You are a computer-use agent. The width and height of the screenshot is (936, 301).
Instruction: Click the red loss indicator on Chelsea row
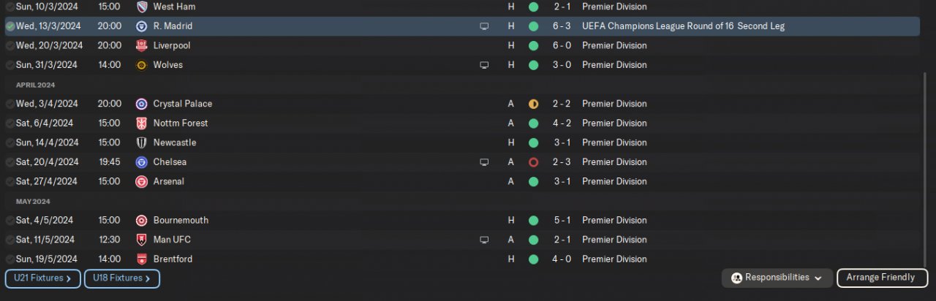[x=534, y=162]
